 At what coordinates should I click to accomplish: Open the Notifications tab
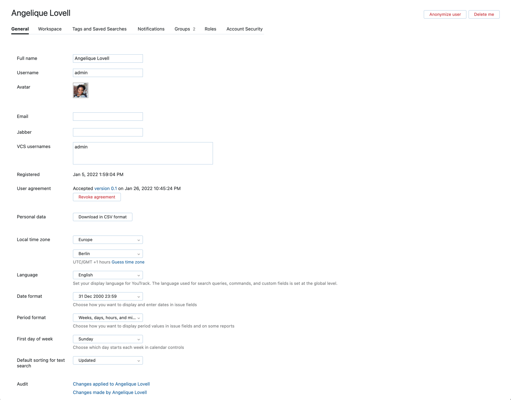tap(151, 29)
